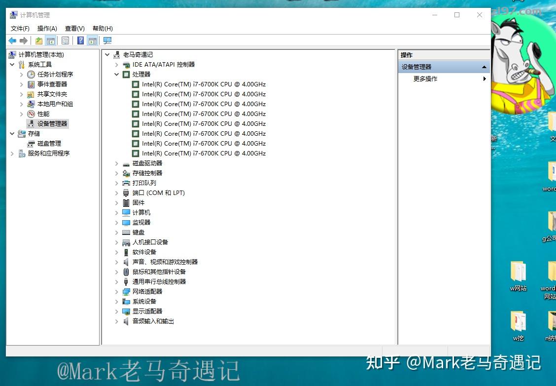
Task: Maximize the 计算机管理 window
Action: pos(457,15)
